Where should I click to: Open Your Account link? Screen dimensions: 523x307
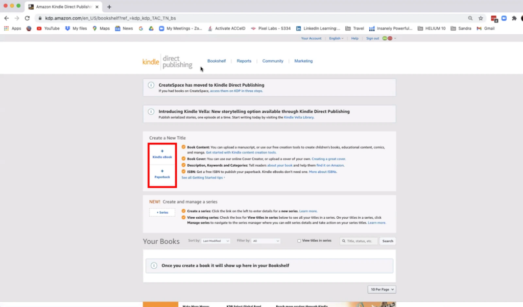pyautogui.click(x=311, y=38)
